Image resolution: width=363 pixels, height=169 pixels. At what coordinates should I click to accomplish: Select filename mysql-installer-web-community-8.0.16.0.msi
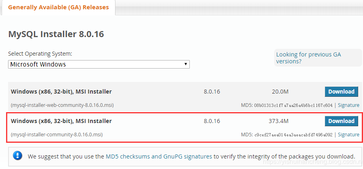coord(62,105)
